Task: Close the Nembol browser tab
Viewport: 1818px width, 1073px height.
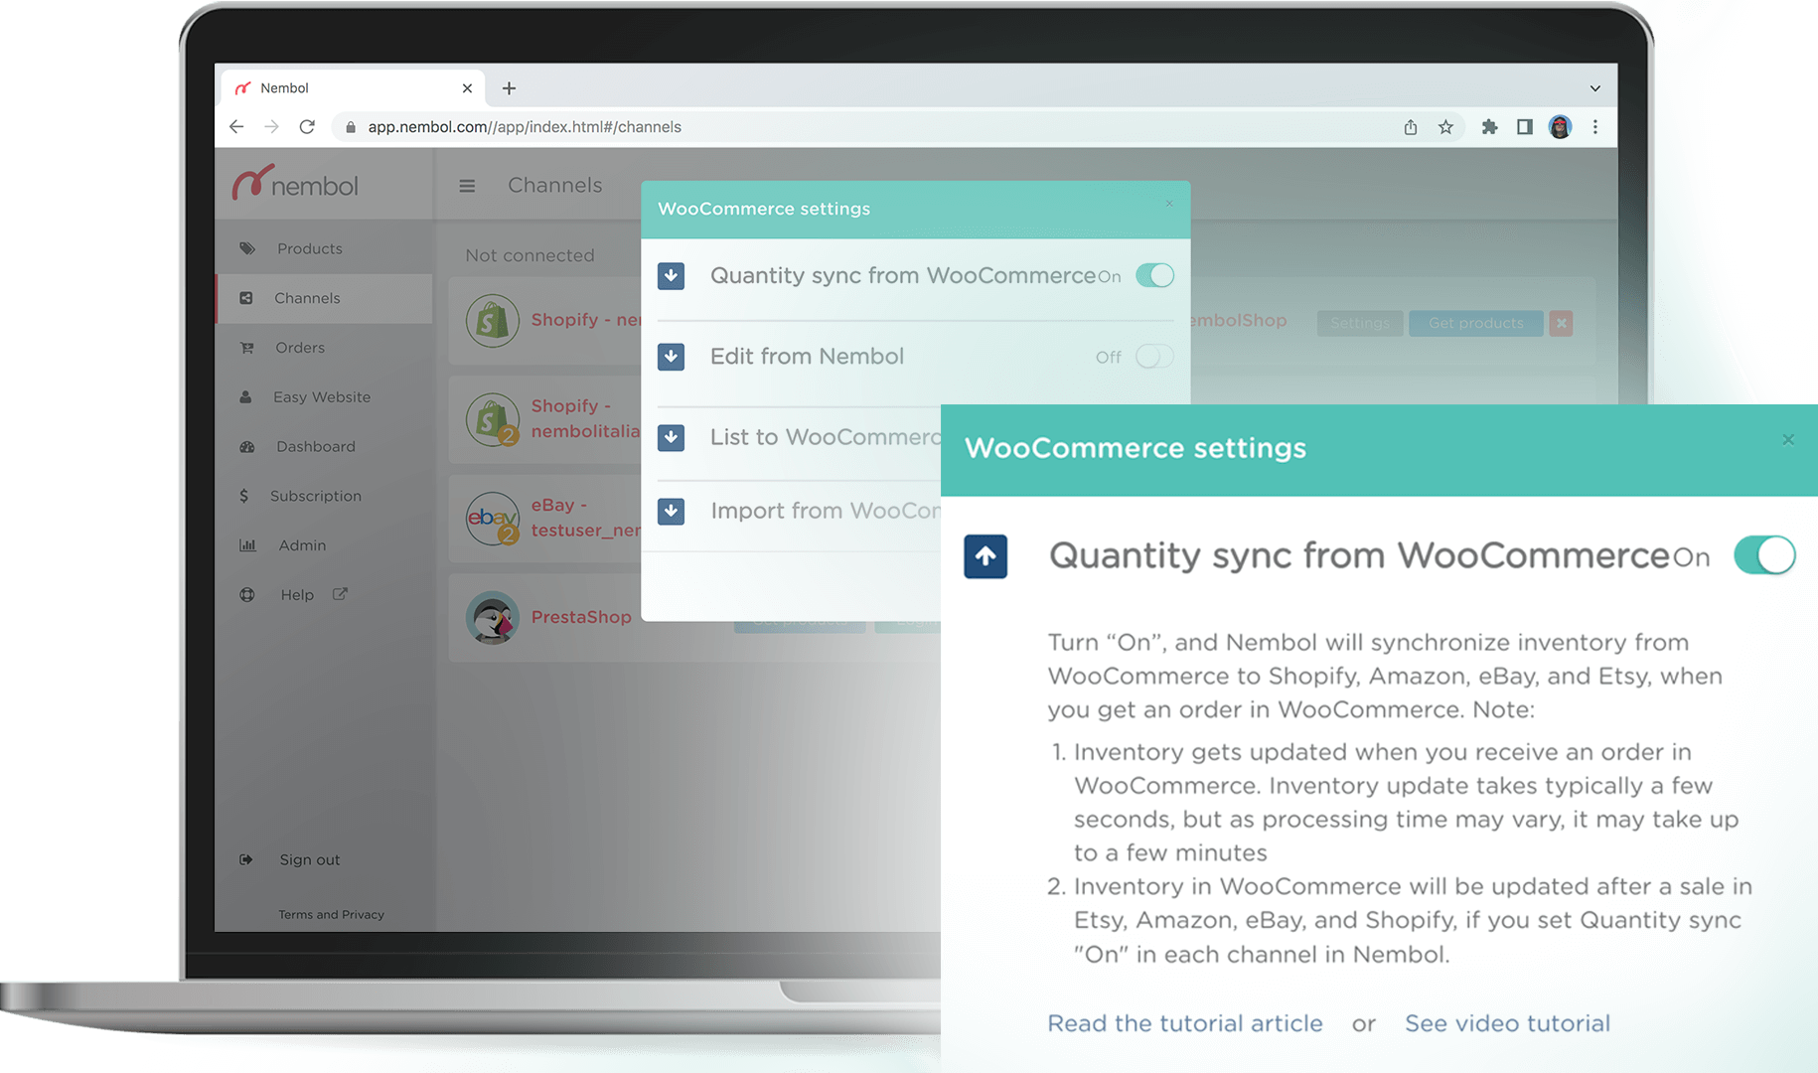Action: tap(467, 88)
